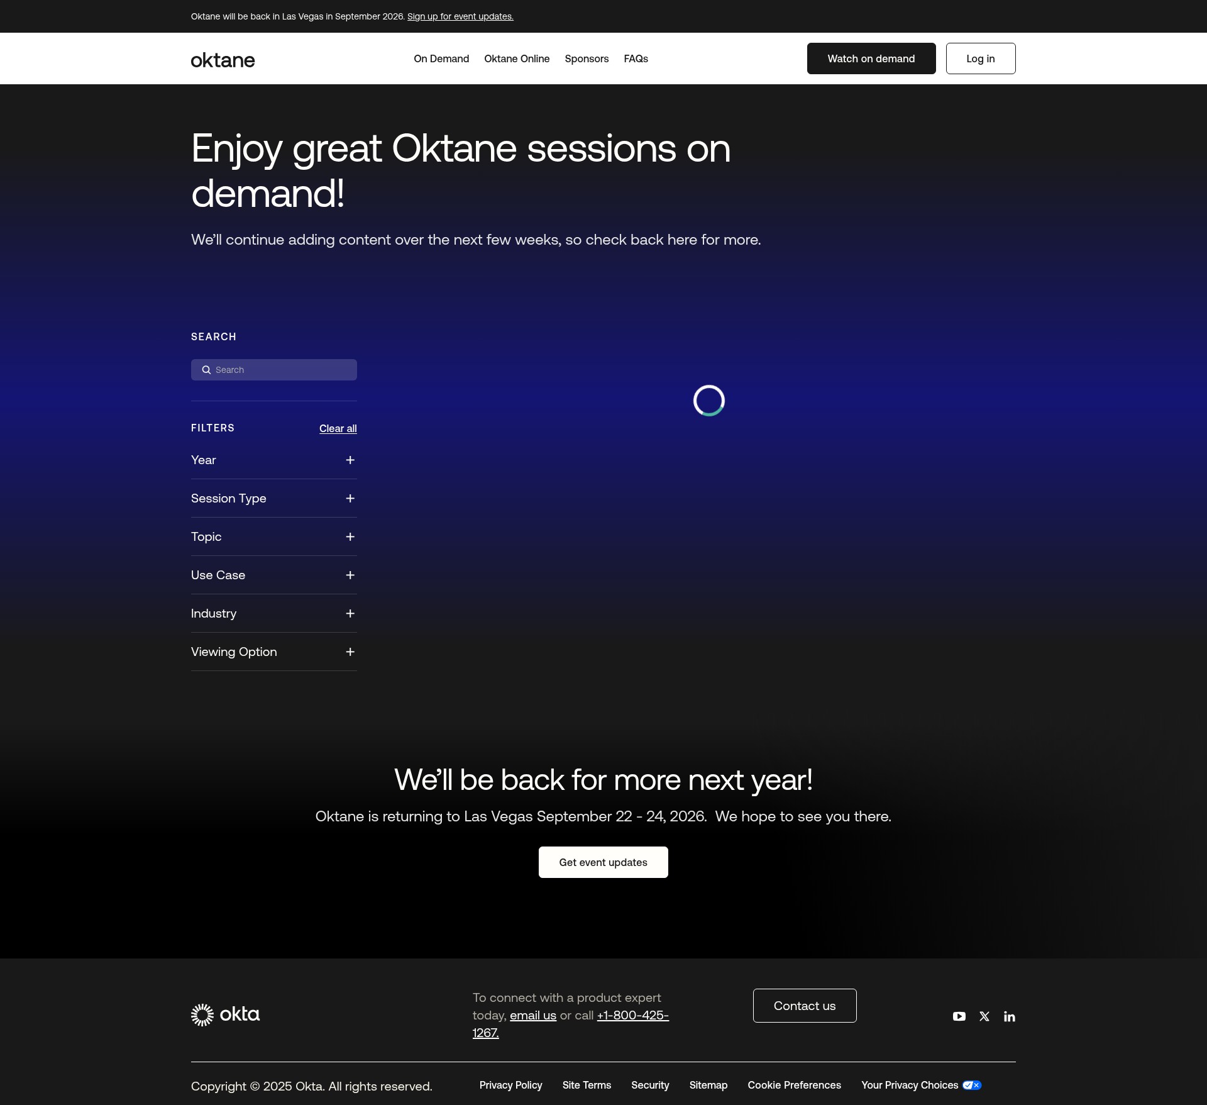Viewport: 1207px width, 1105px height.
Task: Click Sign up for event updates link
Action: [x=460, y=16]
